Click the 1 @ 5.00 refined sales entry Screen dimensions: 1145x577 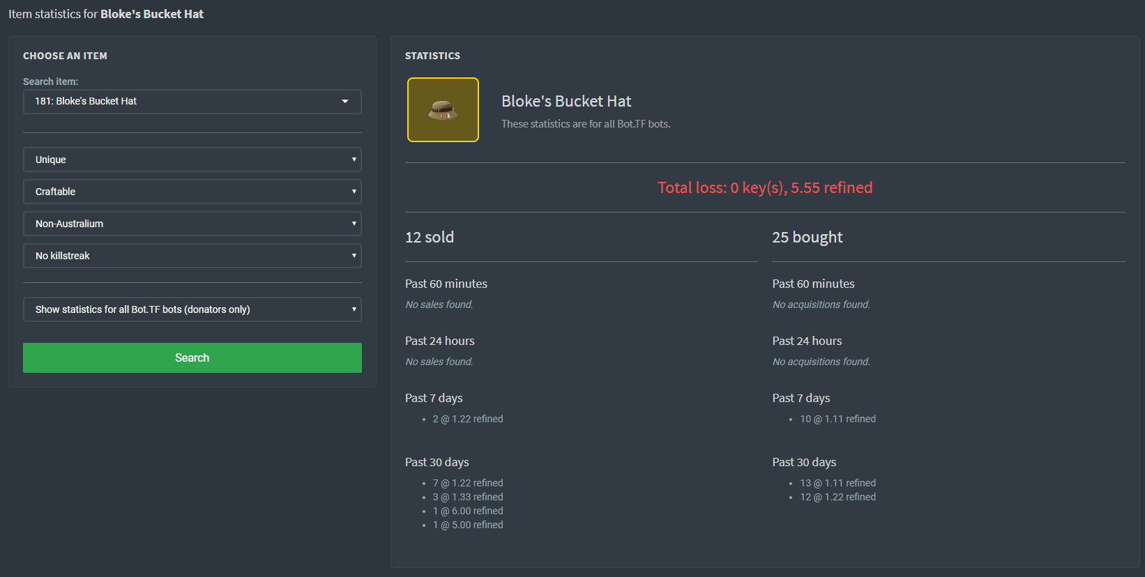(x=468, y=525)
